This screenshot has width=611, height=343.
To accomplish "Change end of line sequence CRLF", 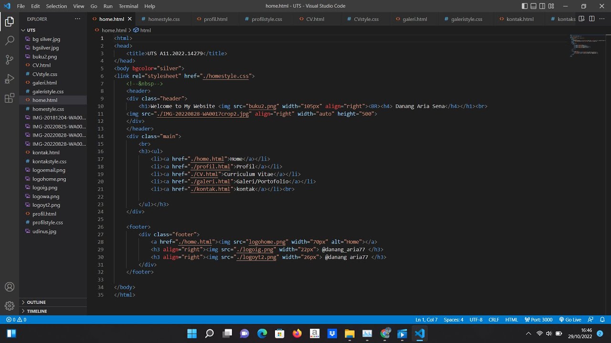I will point(494,320).
